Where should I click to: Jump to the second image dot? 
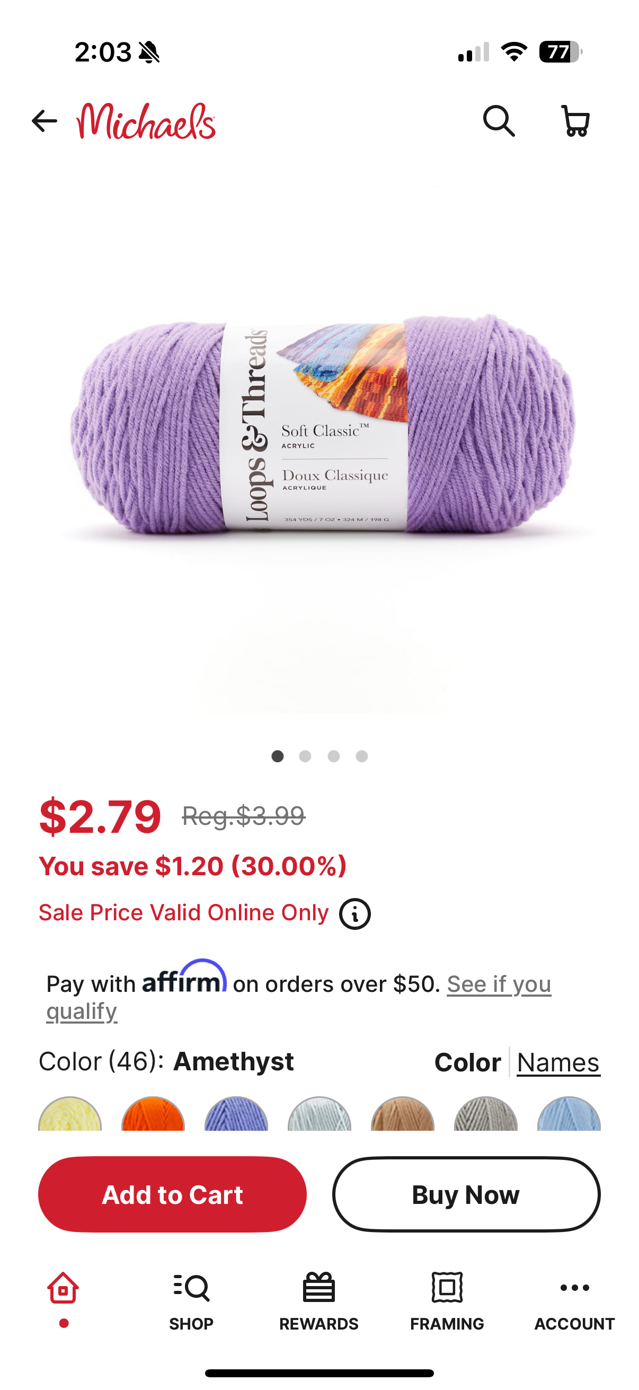pos(305,756)
